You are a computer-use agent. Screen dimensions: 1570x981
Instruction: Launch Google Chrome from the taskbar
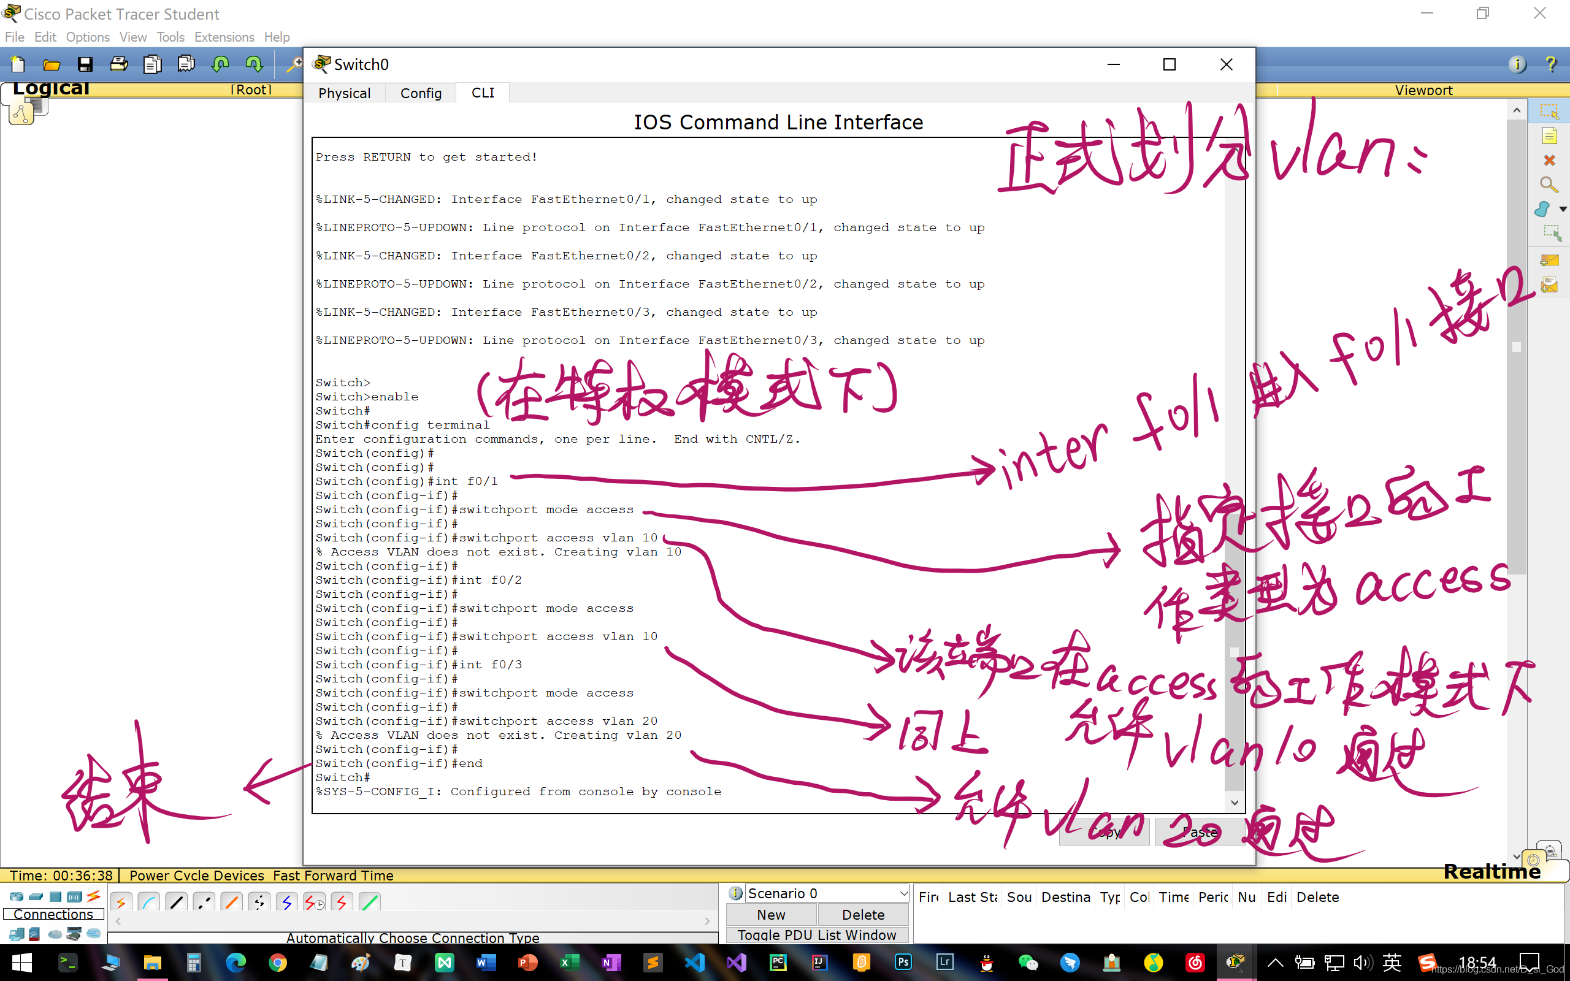[x=277, y=962]
